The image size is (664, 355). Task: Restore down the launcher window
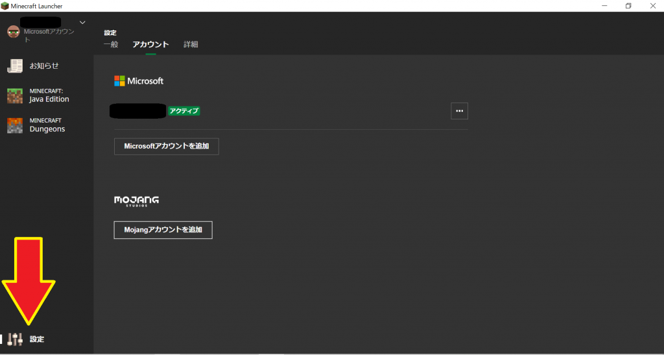(628, 6)
